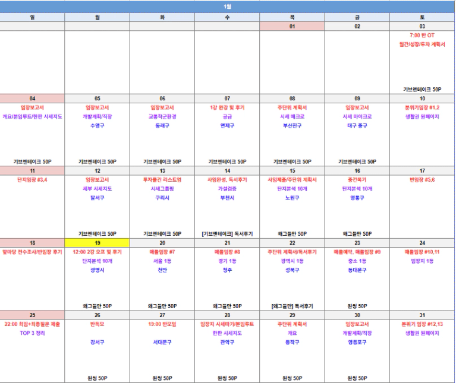The height and width of the screenshot is (383, 456).
Task: Click the '천안' cell
Action: [162, 270]
